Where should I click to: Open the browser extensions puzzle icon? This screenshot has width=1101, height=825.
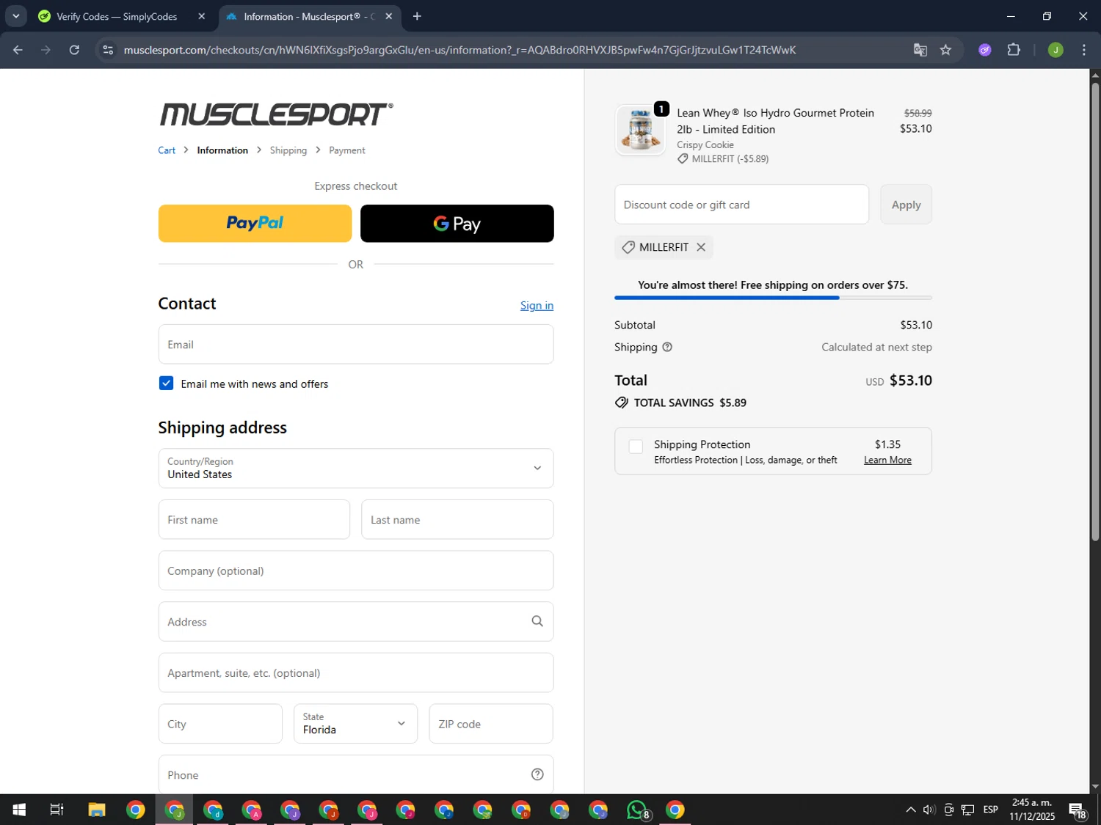click(x=1014, y=50)
